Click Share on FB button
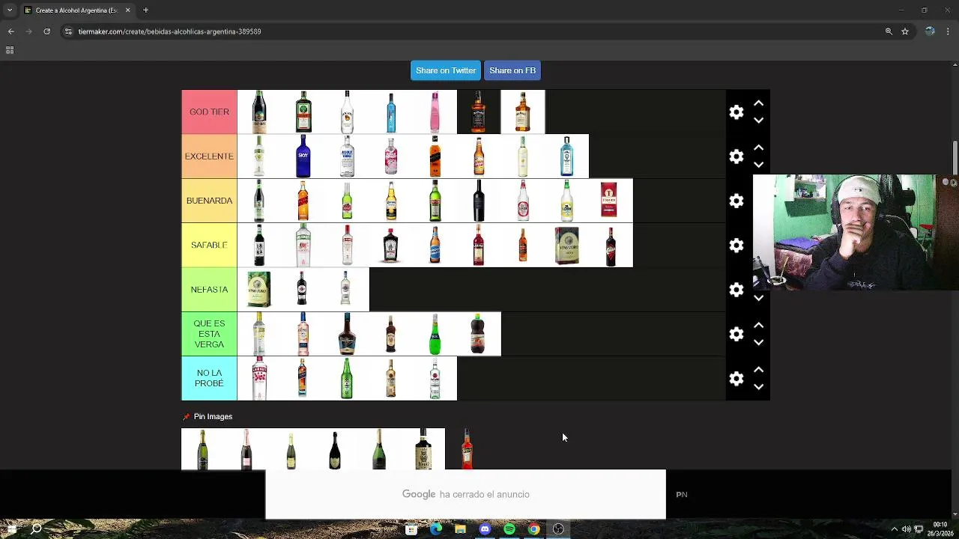 [512, 70]
